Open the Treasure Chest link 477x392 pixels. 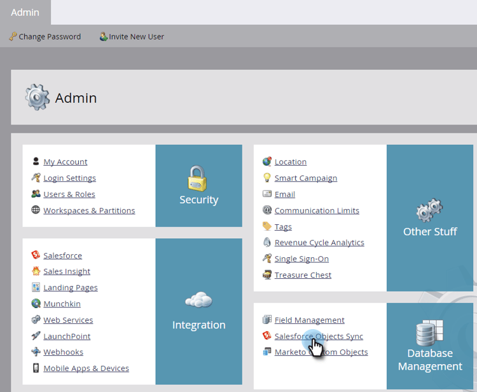coord(303,275)
